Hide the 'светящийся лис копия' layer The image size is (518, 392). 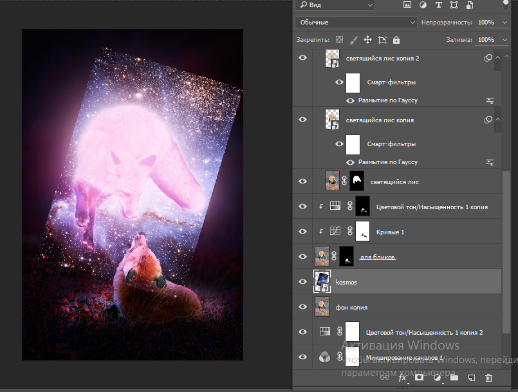302,119
